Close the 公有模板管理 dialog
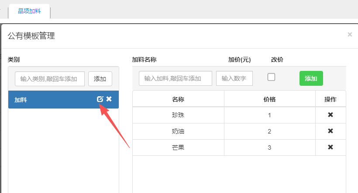Screen dimensions: 358x193 [x=350, y=35]
